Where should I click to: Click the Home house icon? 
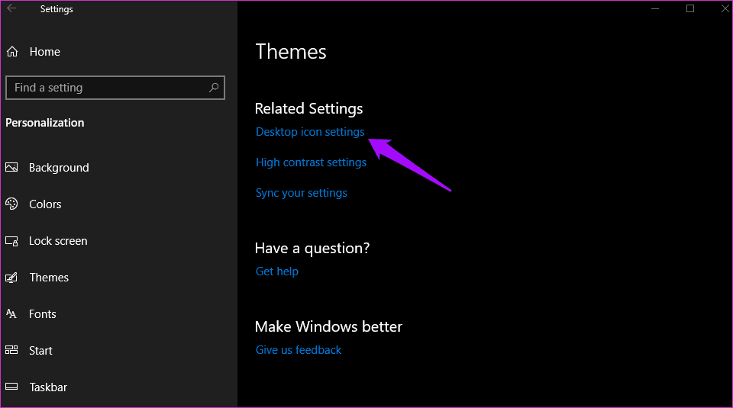click(x=12, y=52)
